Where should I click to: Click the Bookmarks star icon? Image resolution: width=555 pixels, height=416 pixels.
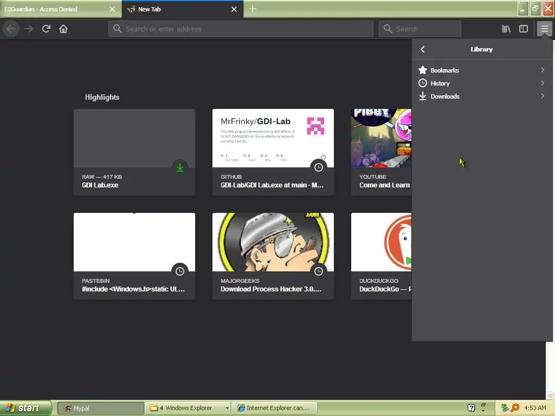click(x=423, y=70)
